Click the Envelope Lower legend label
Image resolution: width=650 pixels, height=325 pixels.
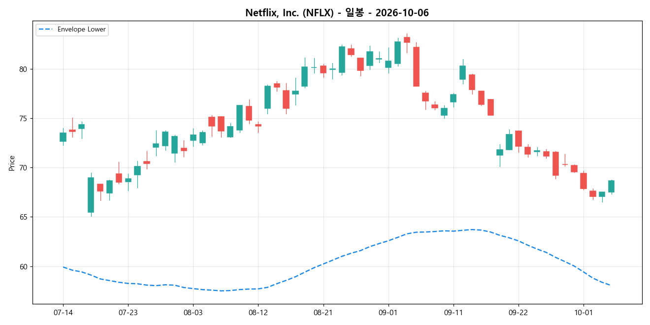pos(81,30)
